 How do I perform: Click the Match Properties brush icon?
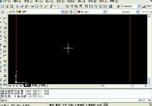pos(46,6)
